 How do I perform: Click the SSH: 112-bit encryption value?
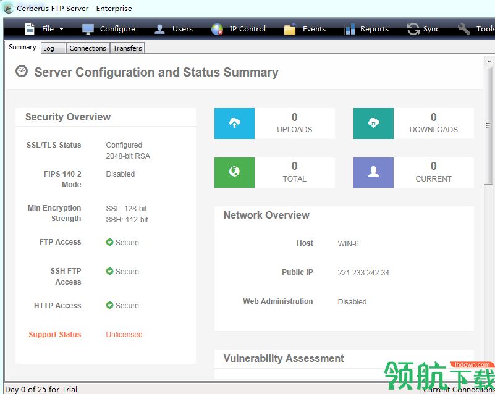[127, 220]
